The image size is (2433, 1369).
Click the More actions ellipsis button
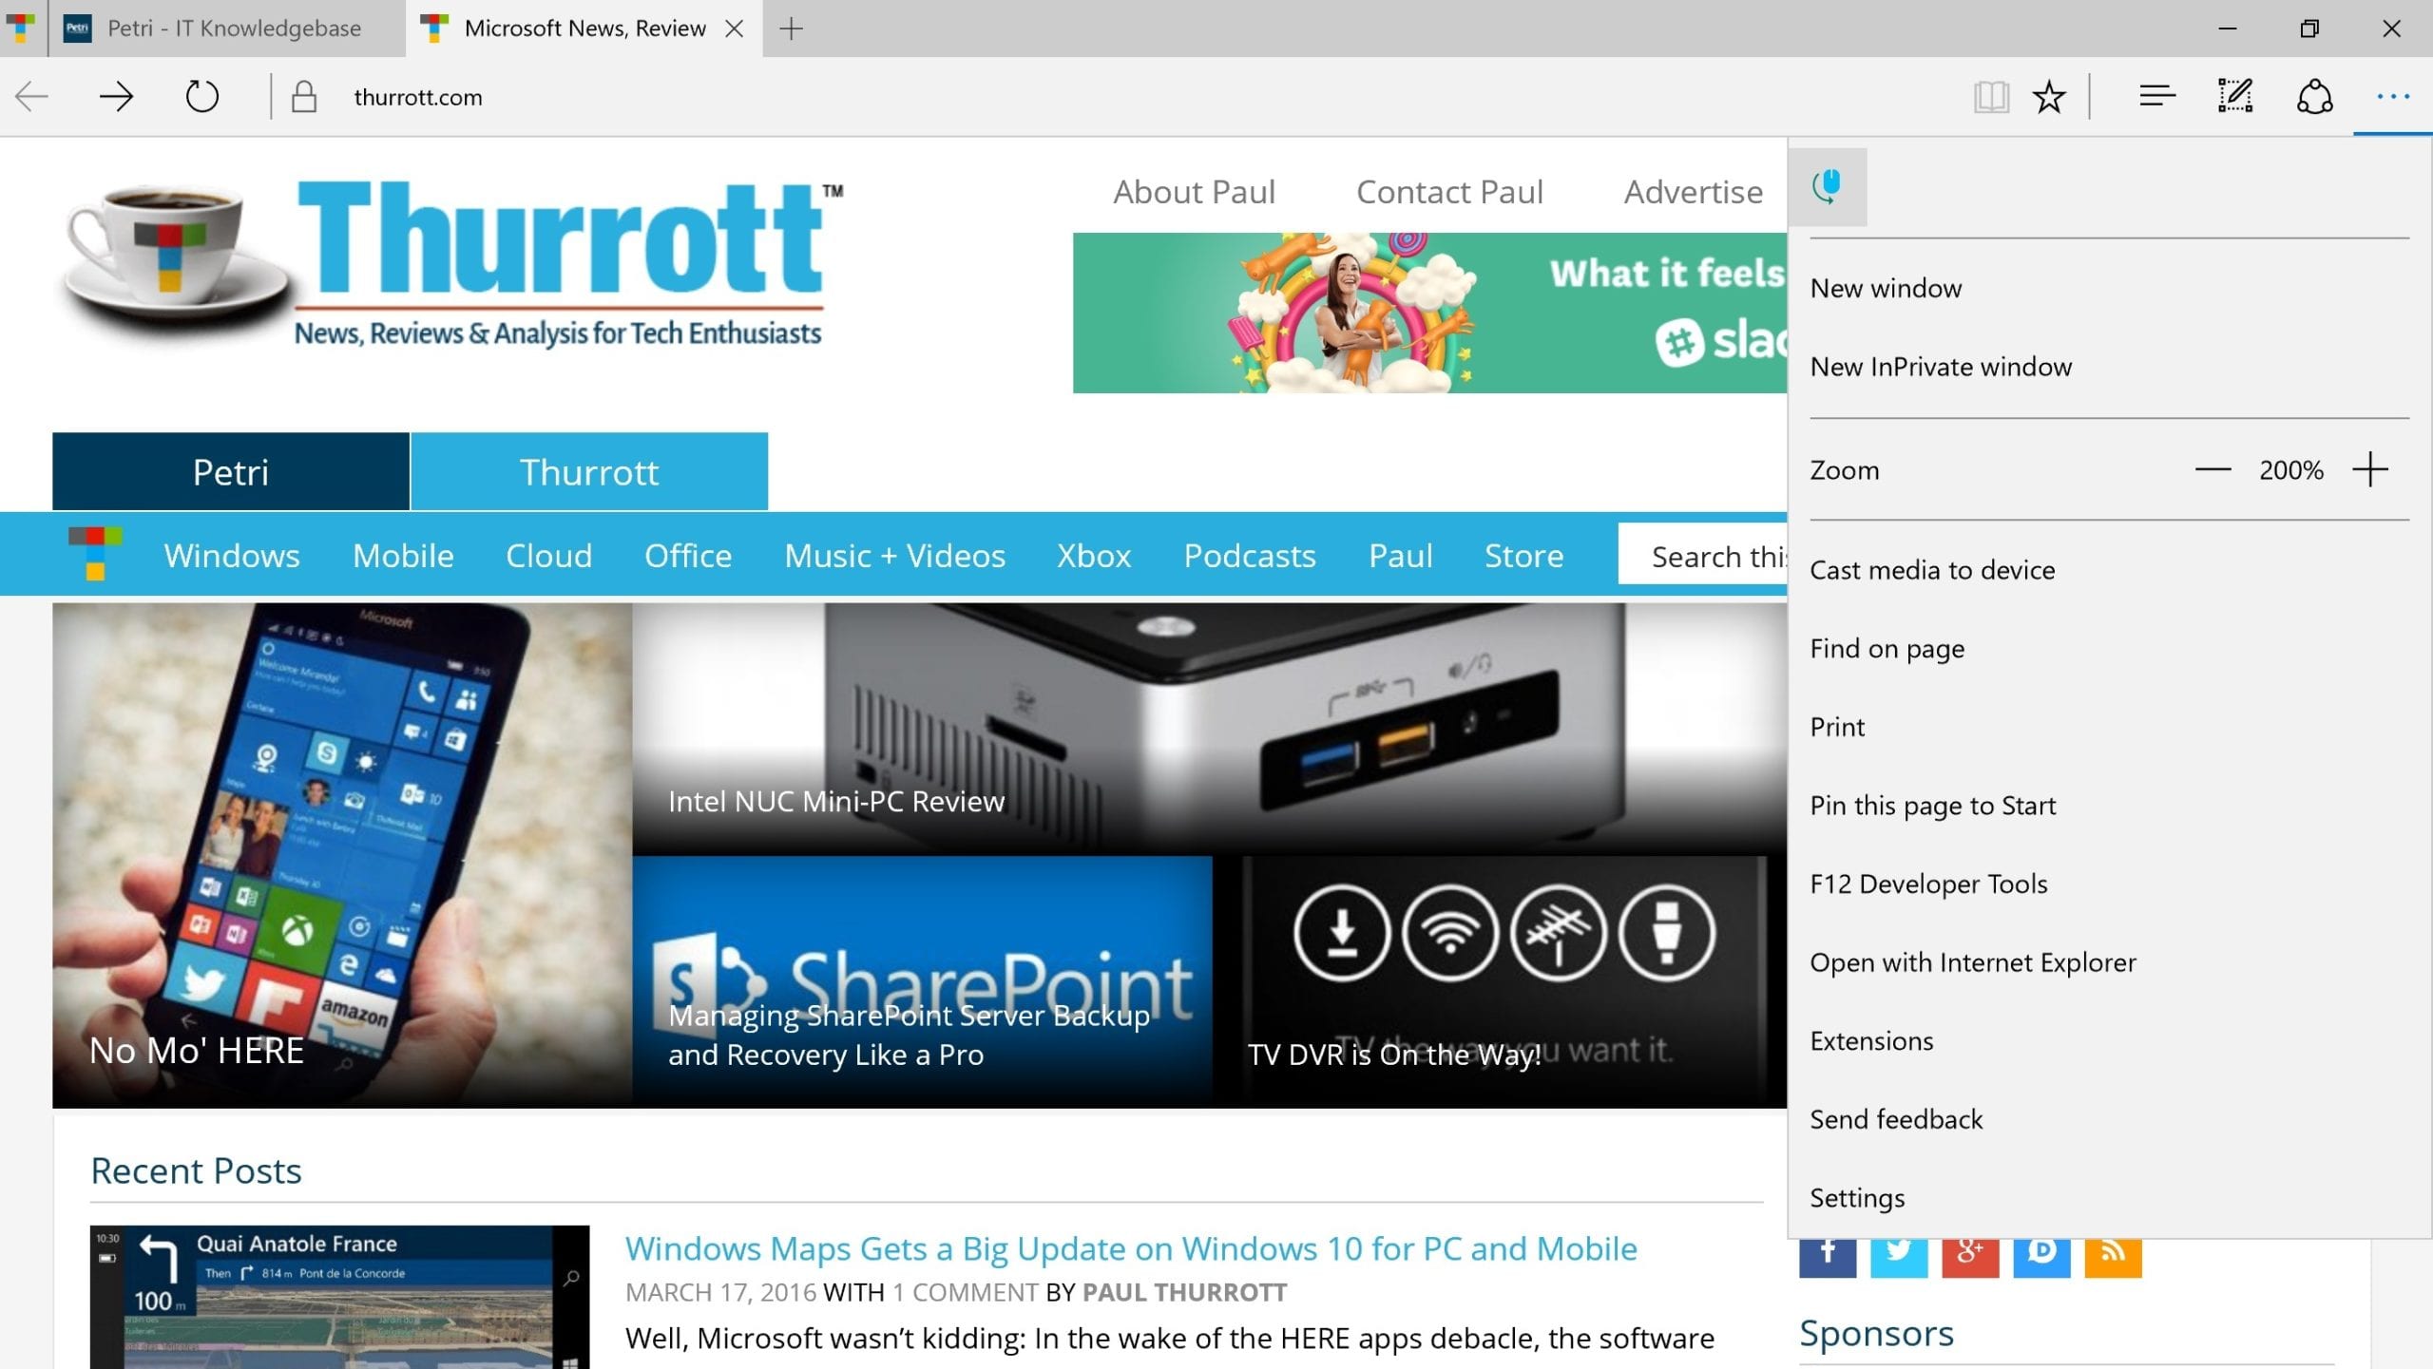pyautogui.click(x=2392, y=96)
